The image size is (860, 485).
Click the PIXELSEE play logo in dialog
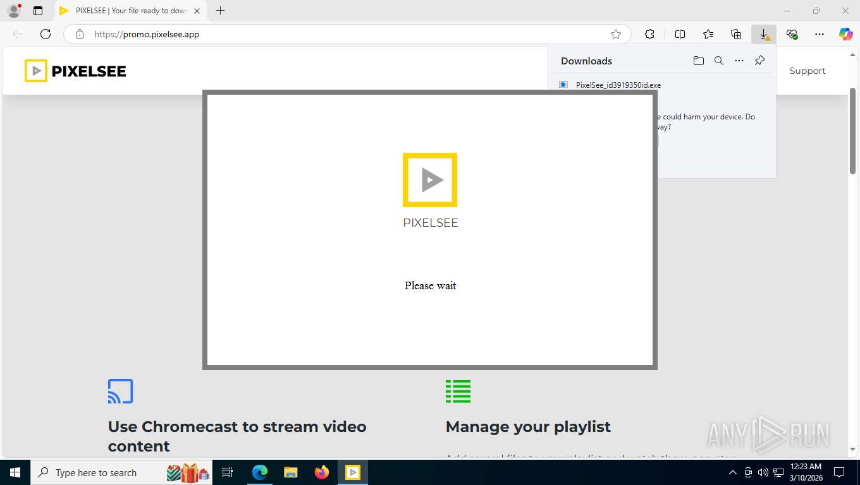tap(430, 180)
